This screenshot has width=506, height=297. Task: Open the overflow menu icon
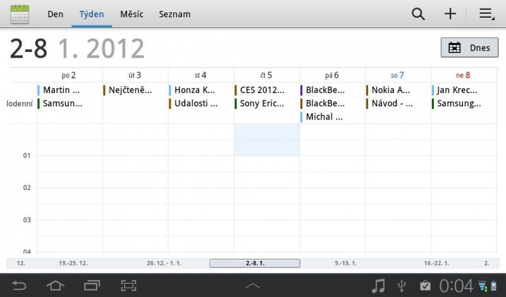(x=486, y=14)
